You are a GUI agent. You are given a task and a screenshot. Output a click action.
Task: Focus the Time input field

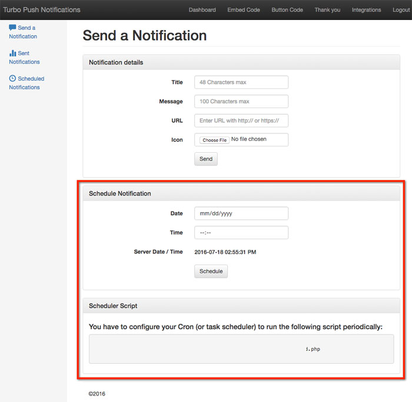click(241, 233)
